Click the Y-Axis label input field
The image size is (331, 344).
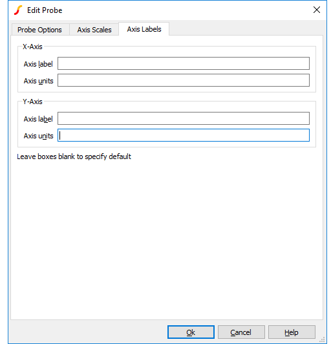click(184, 118)
